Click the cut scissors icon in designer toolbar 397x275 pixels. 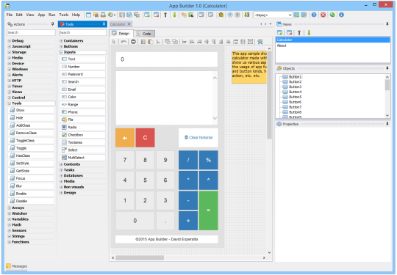pos(158,42)
